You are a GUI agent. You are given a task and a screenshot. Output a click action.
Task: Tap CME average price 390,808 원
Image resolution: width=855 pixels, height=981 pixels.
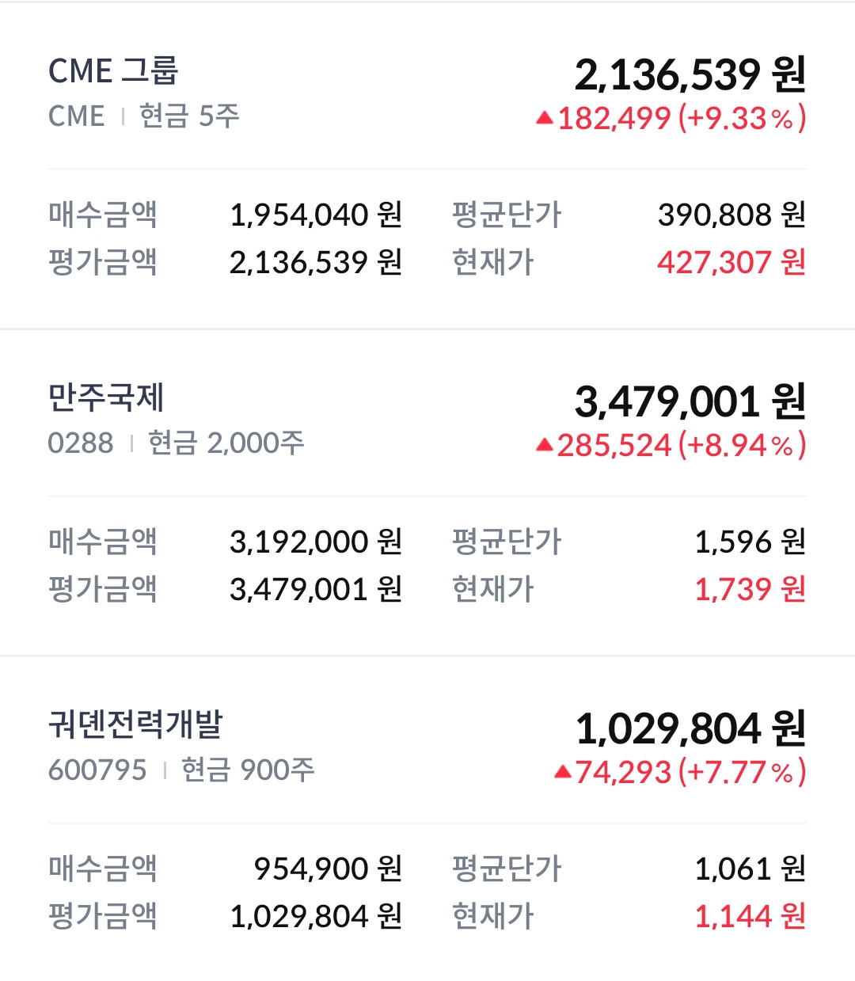[x=732, y=215]
